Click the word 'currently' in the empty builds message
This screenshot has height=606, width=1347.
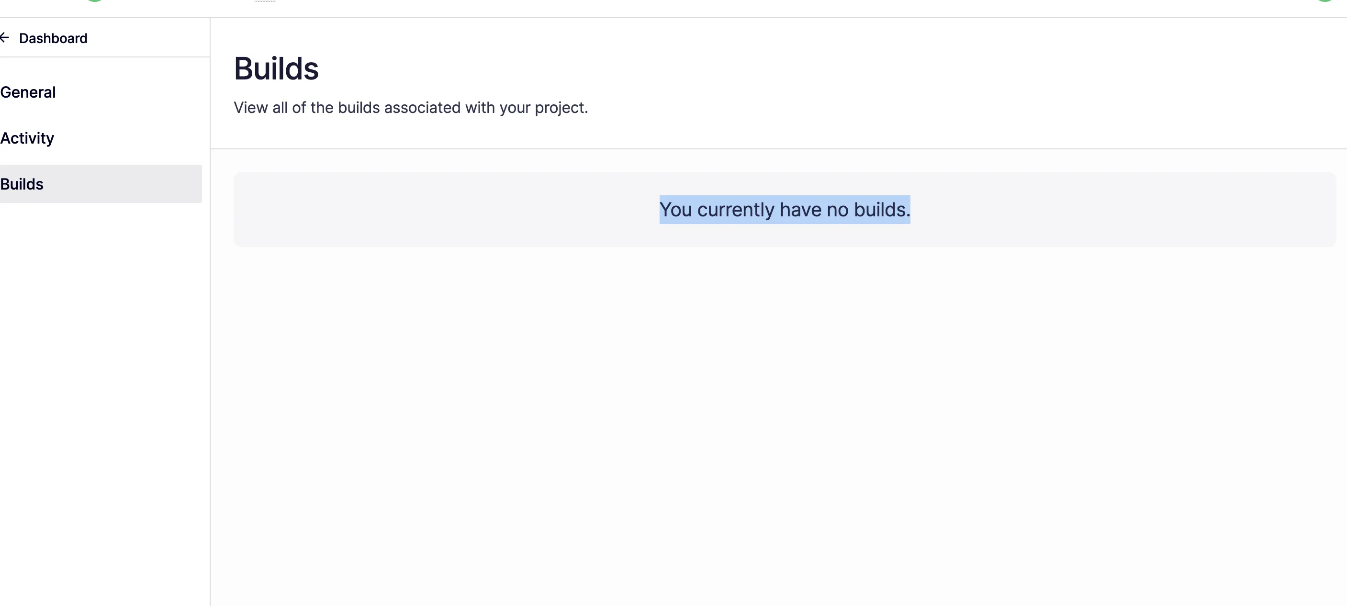pyautogui.click(x=735, y=210)
